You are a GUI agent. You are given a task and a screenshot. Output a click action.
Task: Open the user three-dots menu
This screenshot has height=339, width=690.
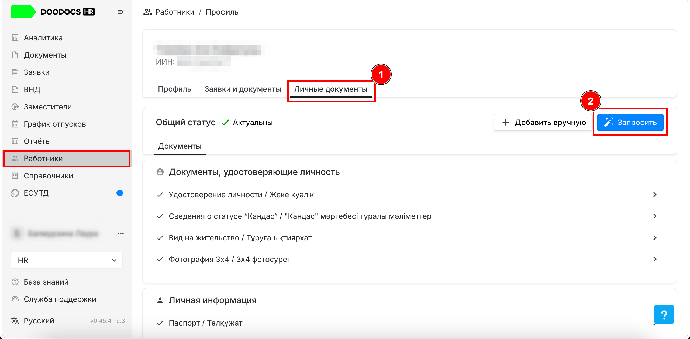click(121, 233)
